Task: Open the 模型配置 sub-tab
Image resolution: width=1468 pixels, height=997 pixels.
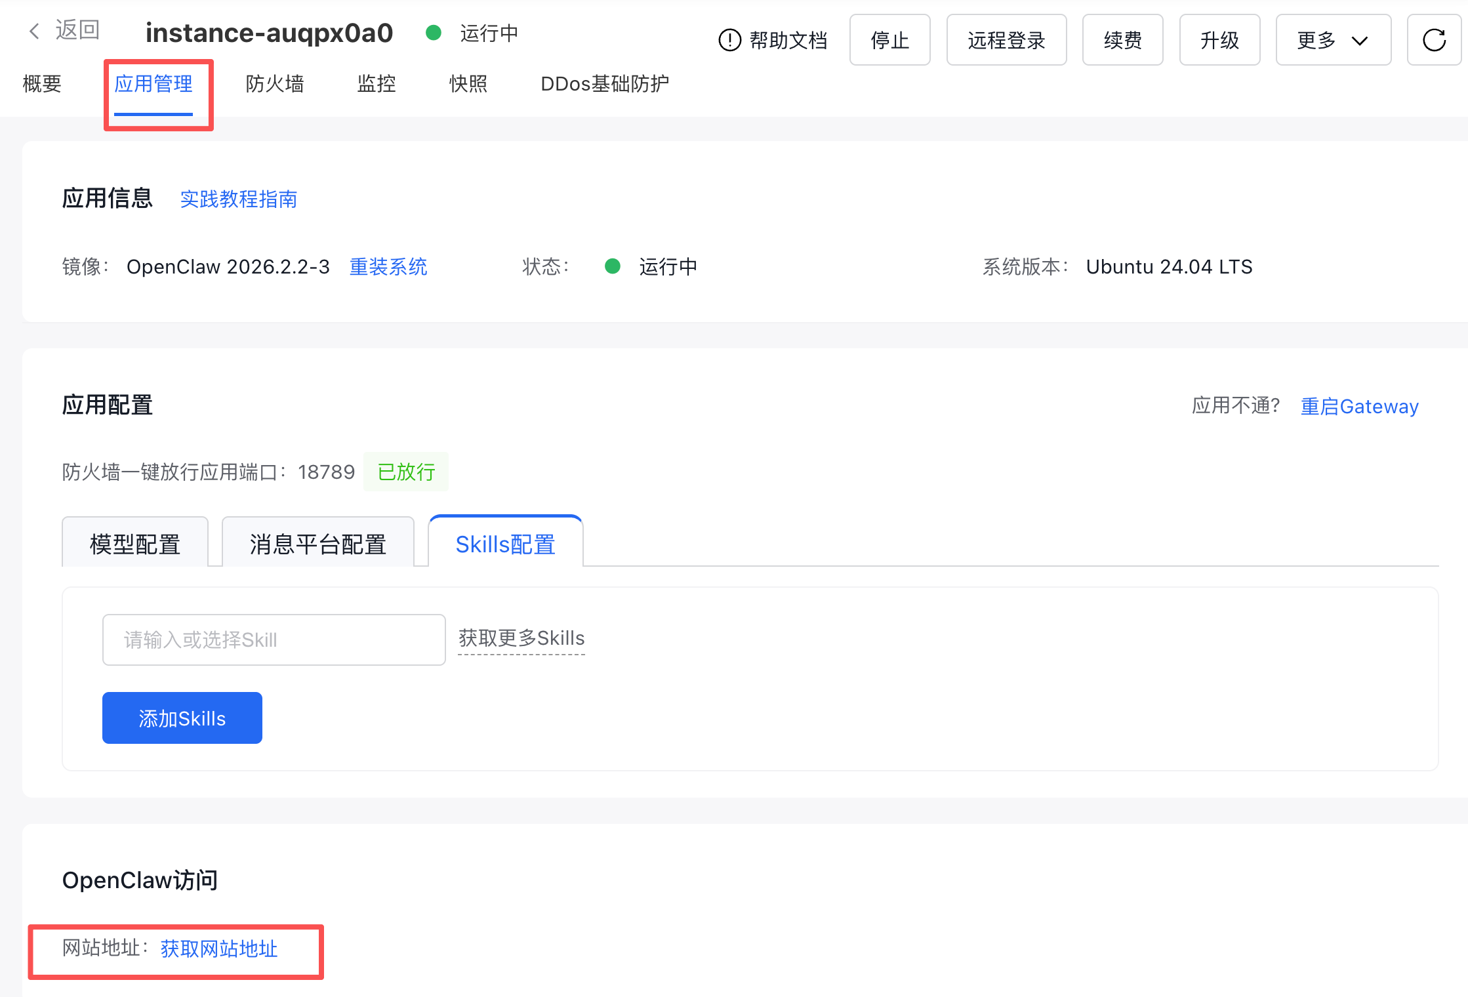Action: (135, 544)
